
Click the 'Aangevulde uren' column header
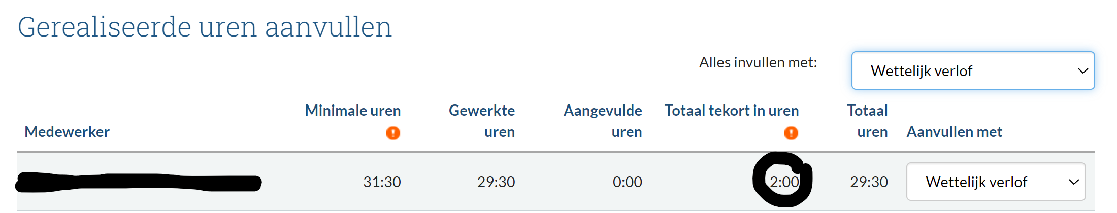click(x=603, y=121)
